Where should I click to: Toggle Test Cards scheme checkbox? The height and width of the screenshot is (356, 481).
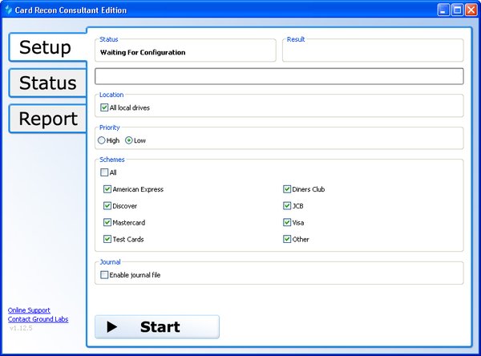click(x=107, y=239)
